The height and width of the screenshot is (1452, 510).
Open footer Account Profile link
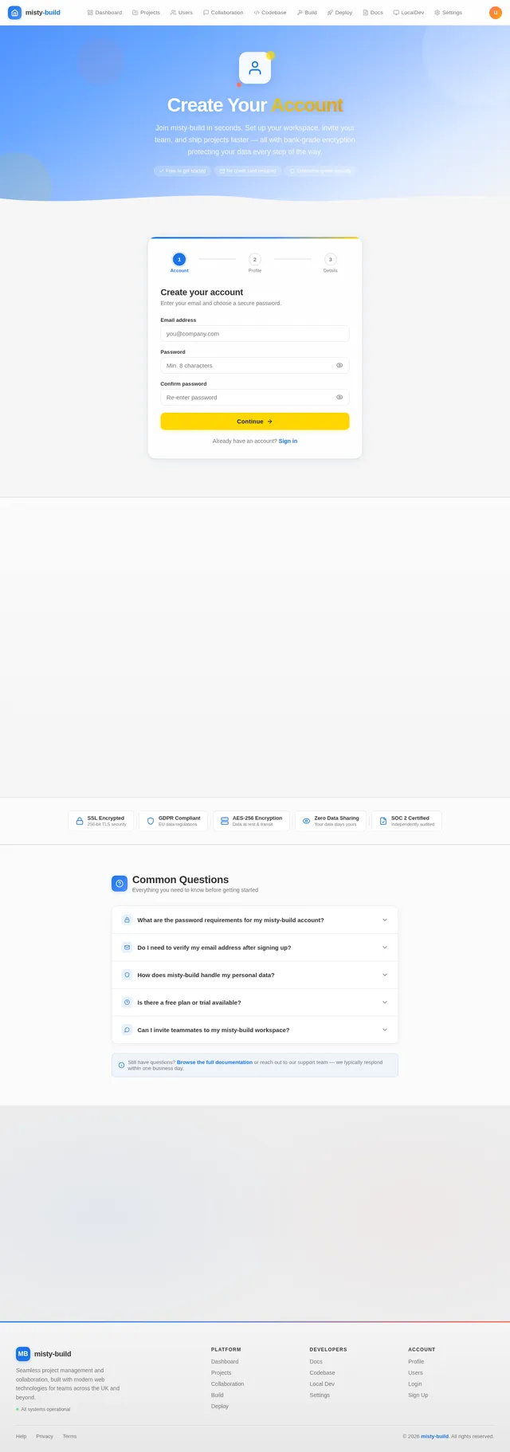tap(416, 1361)
